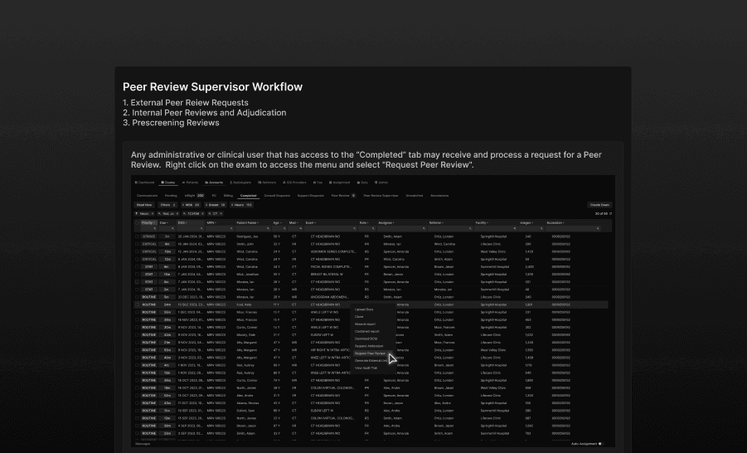Image resolution: width=747 pixels, height=453 pixels.
Task: Clear the Neuro 153 quick filter
Action: [232, 205]
